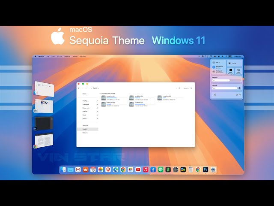Open the Calendar icon showing 16

click(93, 170)
